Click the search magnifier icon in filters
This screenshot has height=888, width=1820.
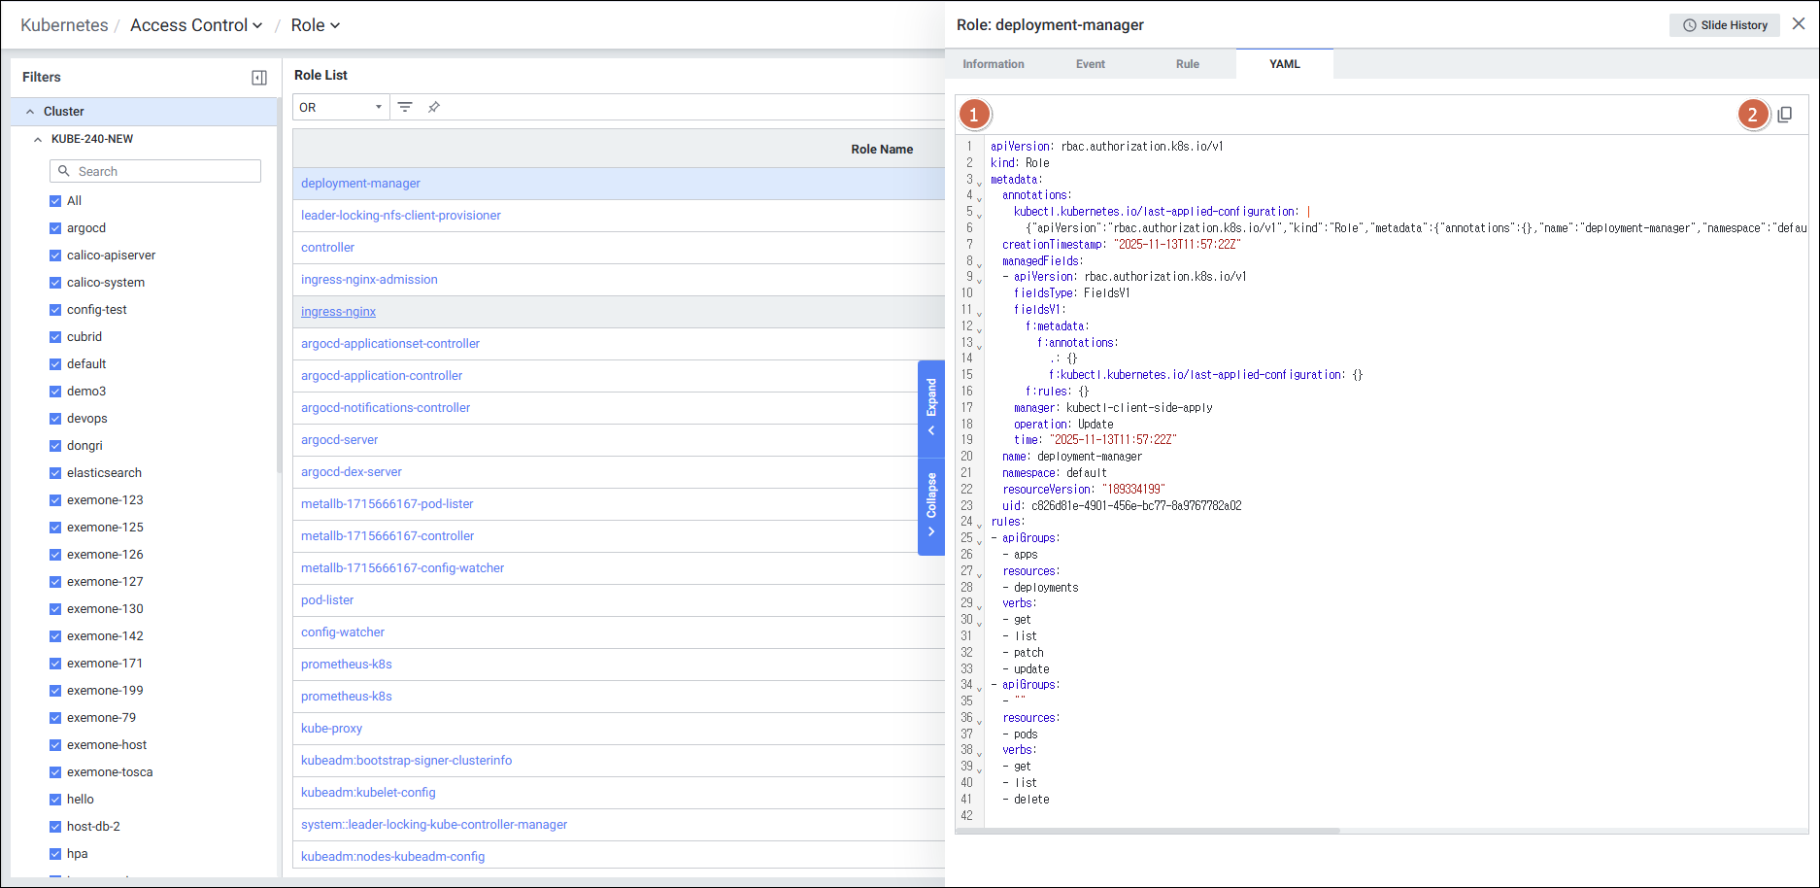click(64, 171)
